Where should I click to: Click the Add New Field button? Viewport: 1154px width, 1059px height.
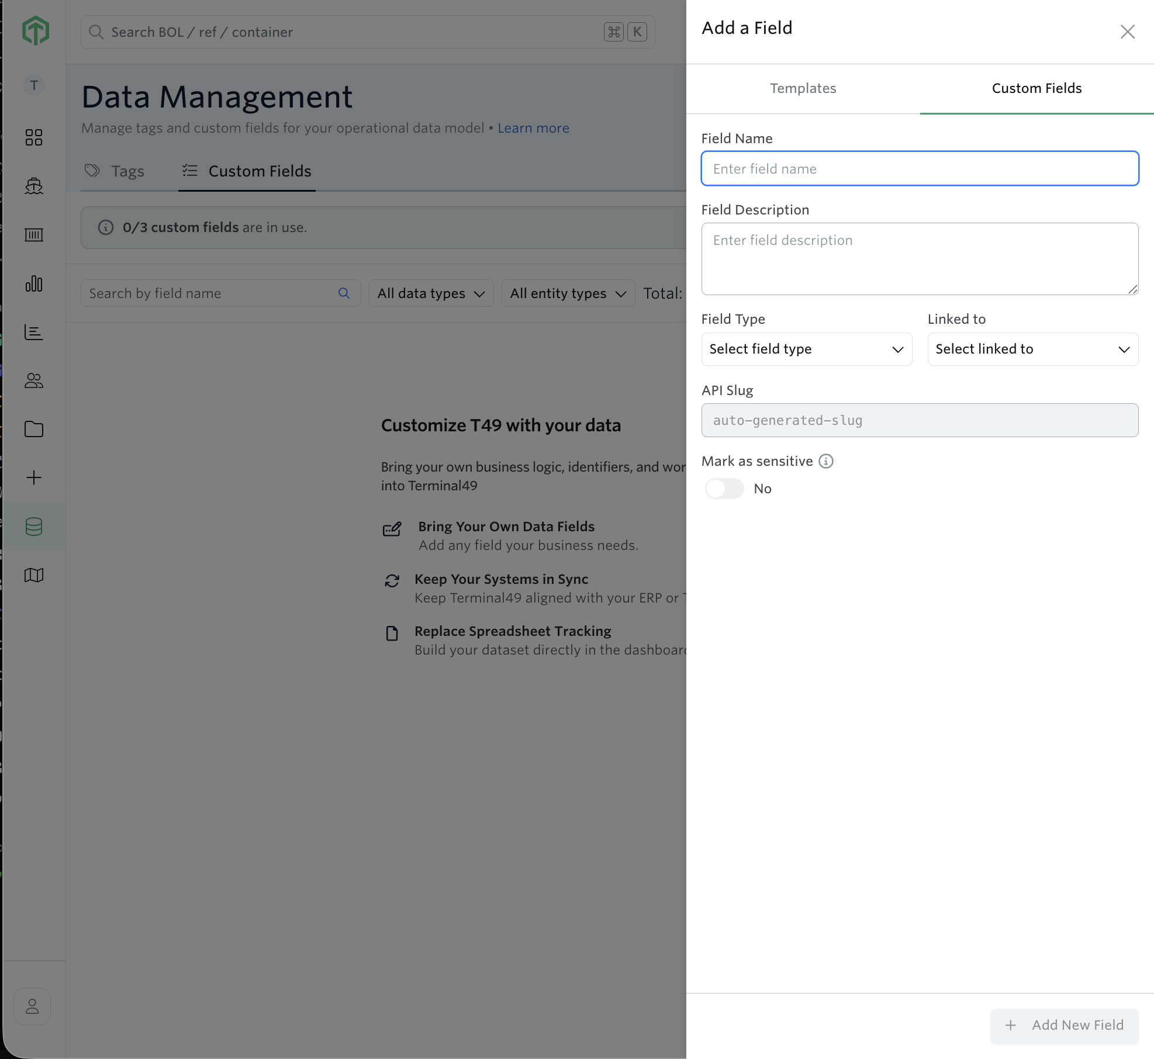pyautogui.click(x=1065, y=1025)
